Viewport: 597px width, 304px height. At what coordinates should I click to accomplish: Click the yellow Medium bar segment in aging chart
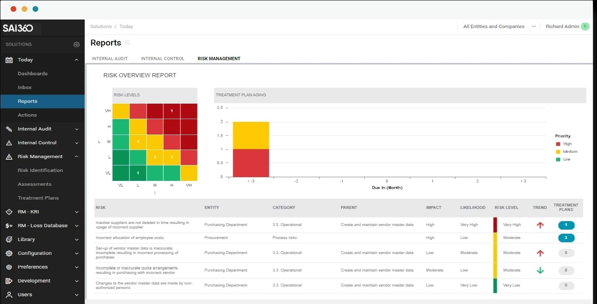click(x=251, y=135)
